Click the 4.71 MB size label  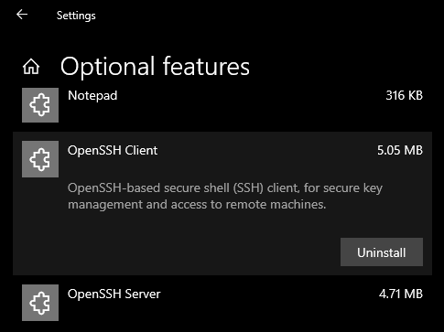click(401, 294)
